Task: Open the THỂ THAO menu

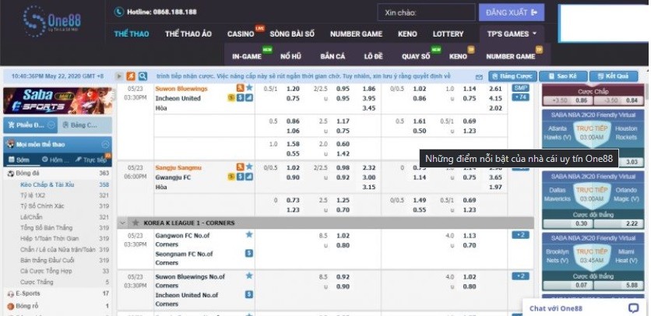Action: (132, 34)
